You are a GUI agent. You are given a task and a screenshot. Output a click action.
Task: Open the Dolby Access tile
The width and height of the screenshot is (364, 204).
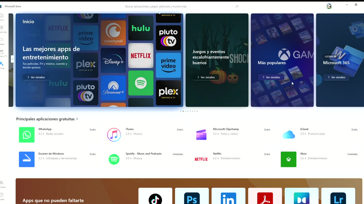[302, 196]
